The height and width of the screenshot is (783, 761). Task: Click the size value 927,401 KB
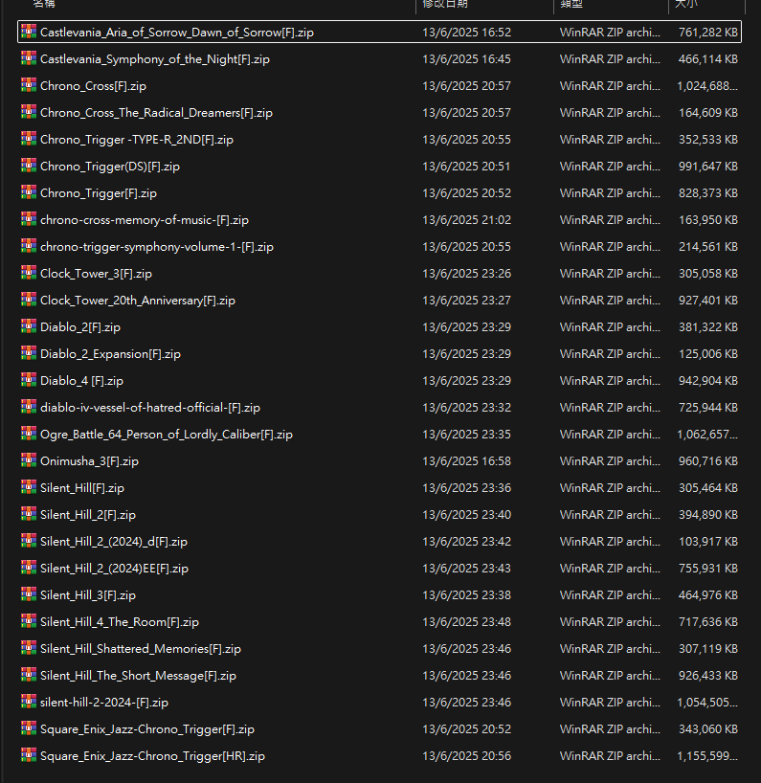(708, 301)
